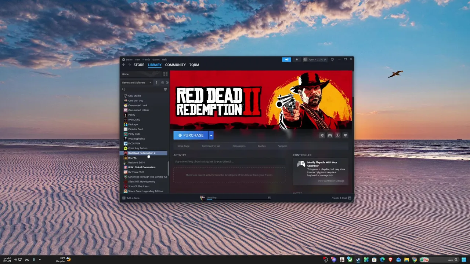The width and height of the screenshot is (470, 264).
Task: Show game info icon
Action: click(337, 135)
